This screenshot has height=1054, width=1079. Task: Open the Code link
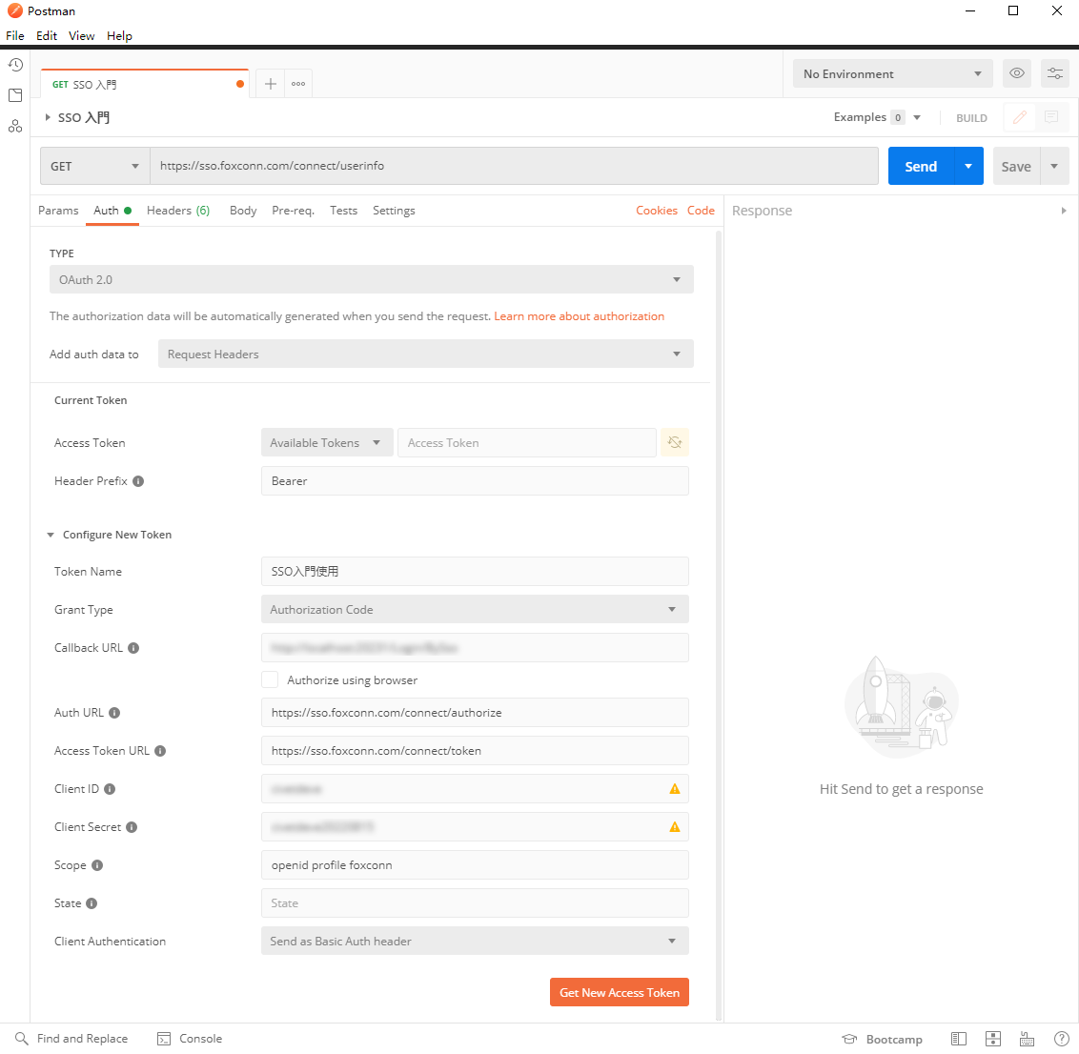[701, 211]
